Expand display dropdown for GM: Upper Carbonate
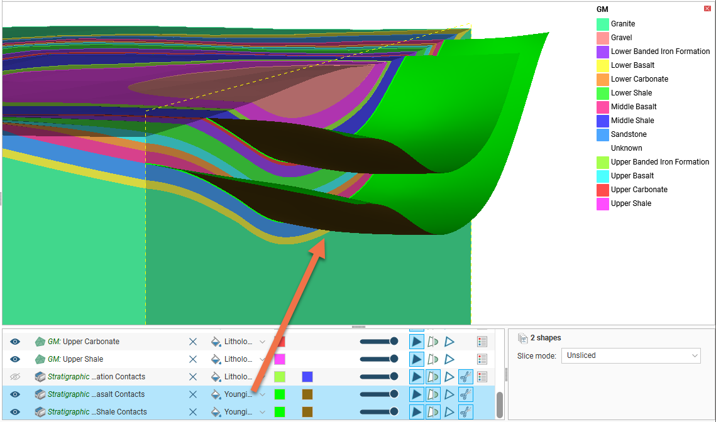Viewport: 716px width, 422px height. click(x=262, y=342)
